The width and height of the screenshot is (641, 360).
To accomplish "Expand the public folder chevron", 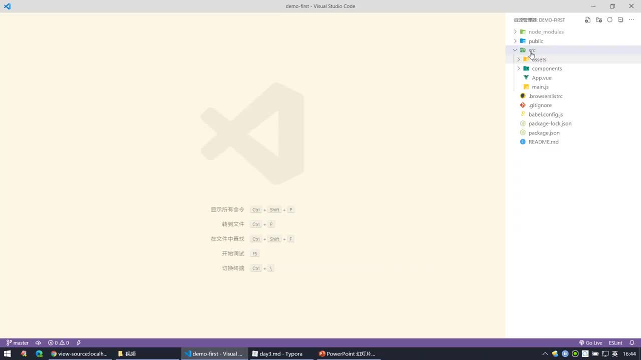I will point(515,41).
